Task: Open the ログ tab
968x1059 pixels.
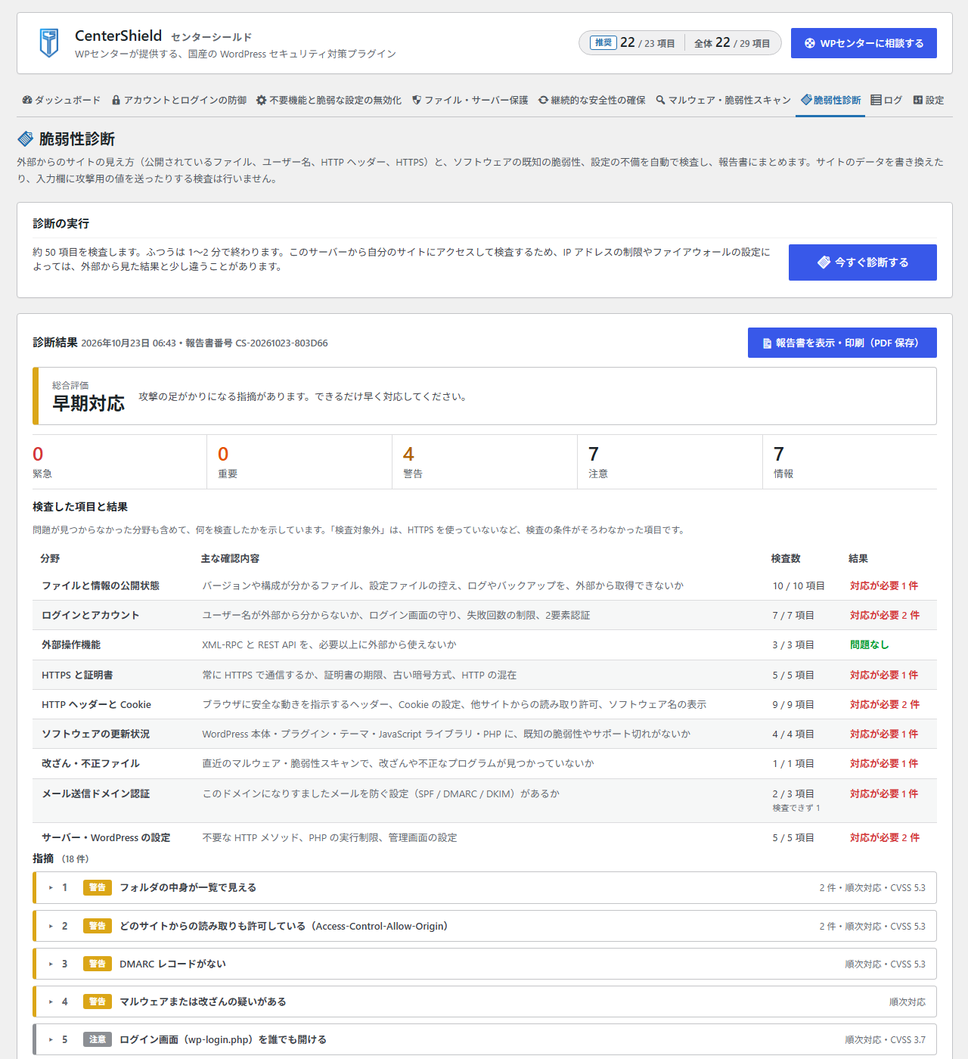Action: pos(886,100)
